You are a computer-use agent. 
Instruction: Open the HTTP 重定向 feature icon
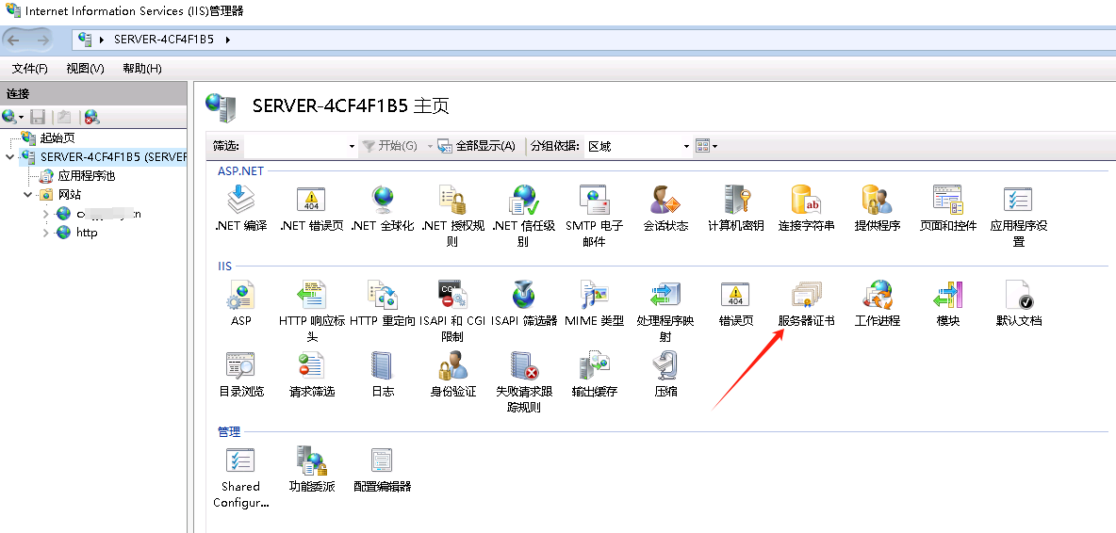(382, 294)
